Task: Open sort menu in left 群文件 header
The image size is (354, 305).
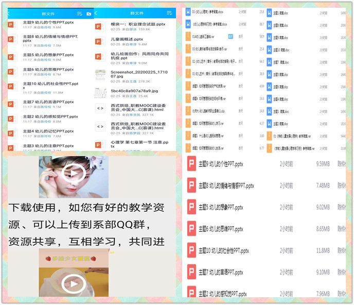Action: coord(80,13)
